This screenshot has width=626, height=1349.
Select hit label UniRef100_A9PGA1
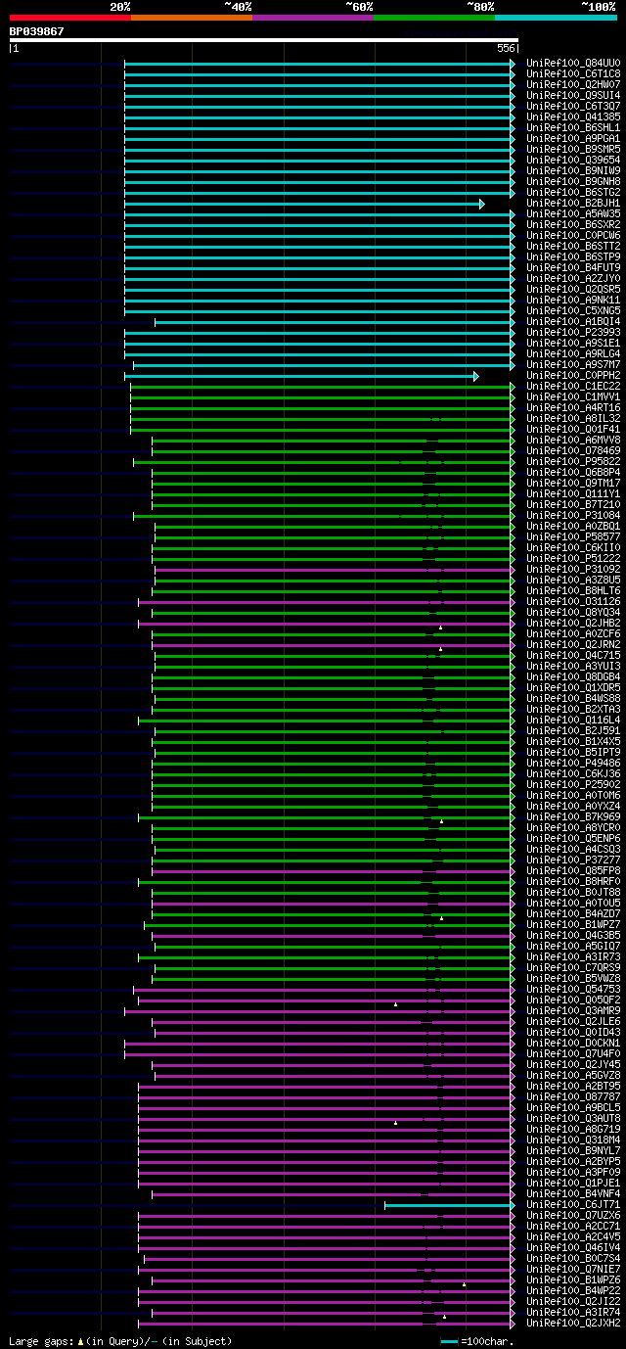(x=573, y=138)
